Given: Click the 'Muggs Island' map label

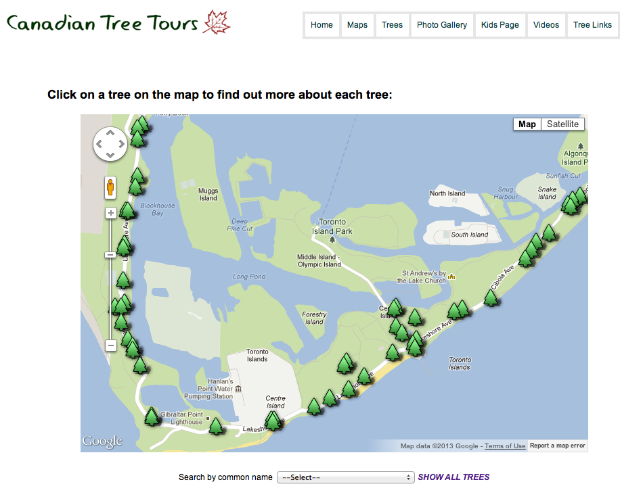Looking at the screenshot, I should pos(208,194).
